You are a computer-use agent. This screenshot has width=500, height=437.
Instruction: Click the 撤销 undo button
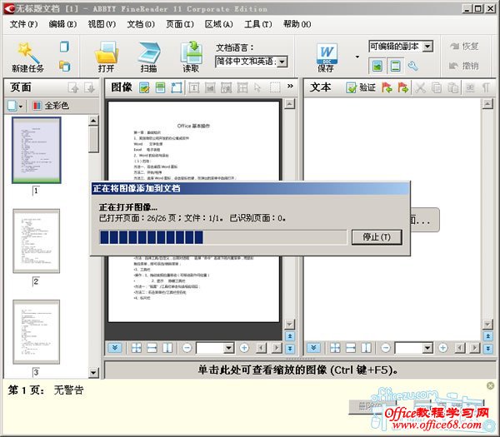click(464, 66)
